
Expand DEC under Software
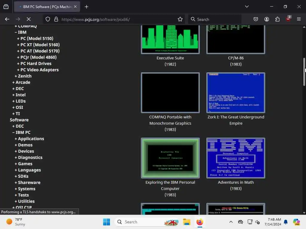(18, 126)
